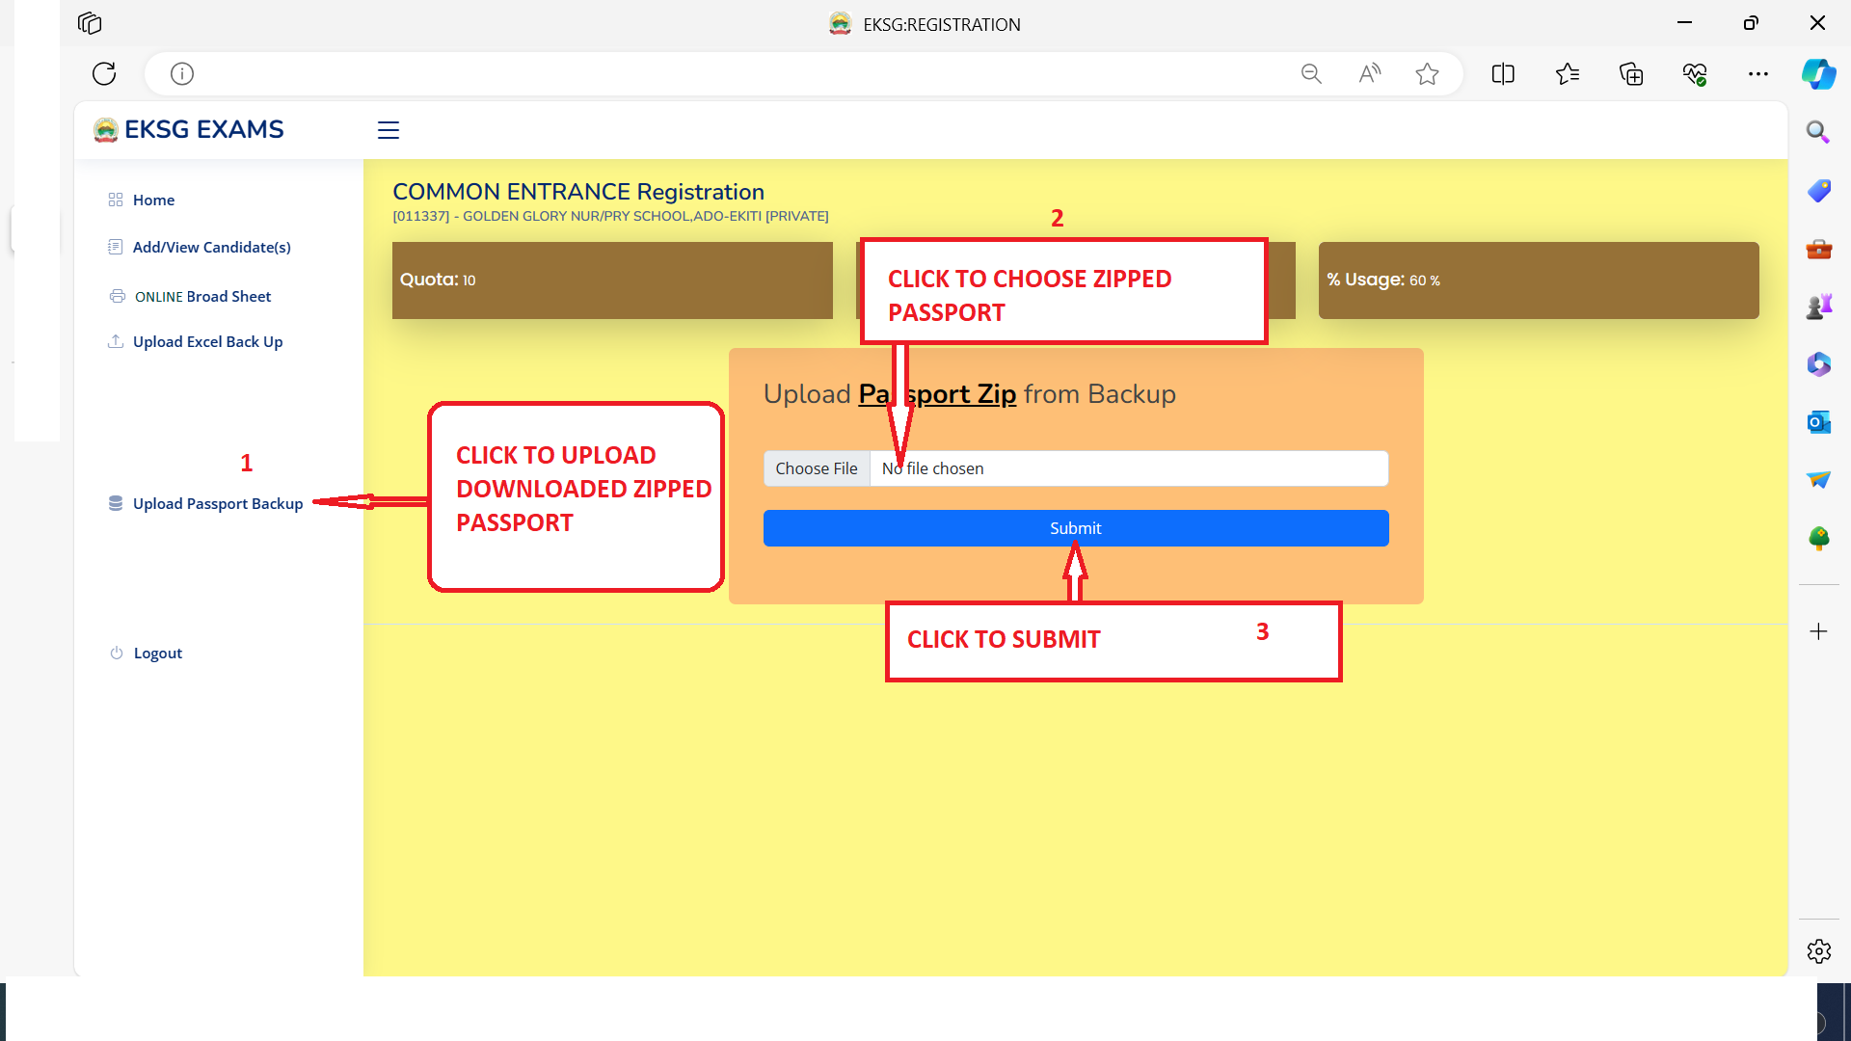
Task: Add page to favorites star icon
Action: tap(1427, 73)
